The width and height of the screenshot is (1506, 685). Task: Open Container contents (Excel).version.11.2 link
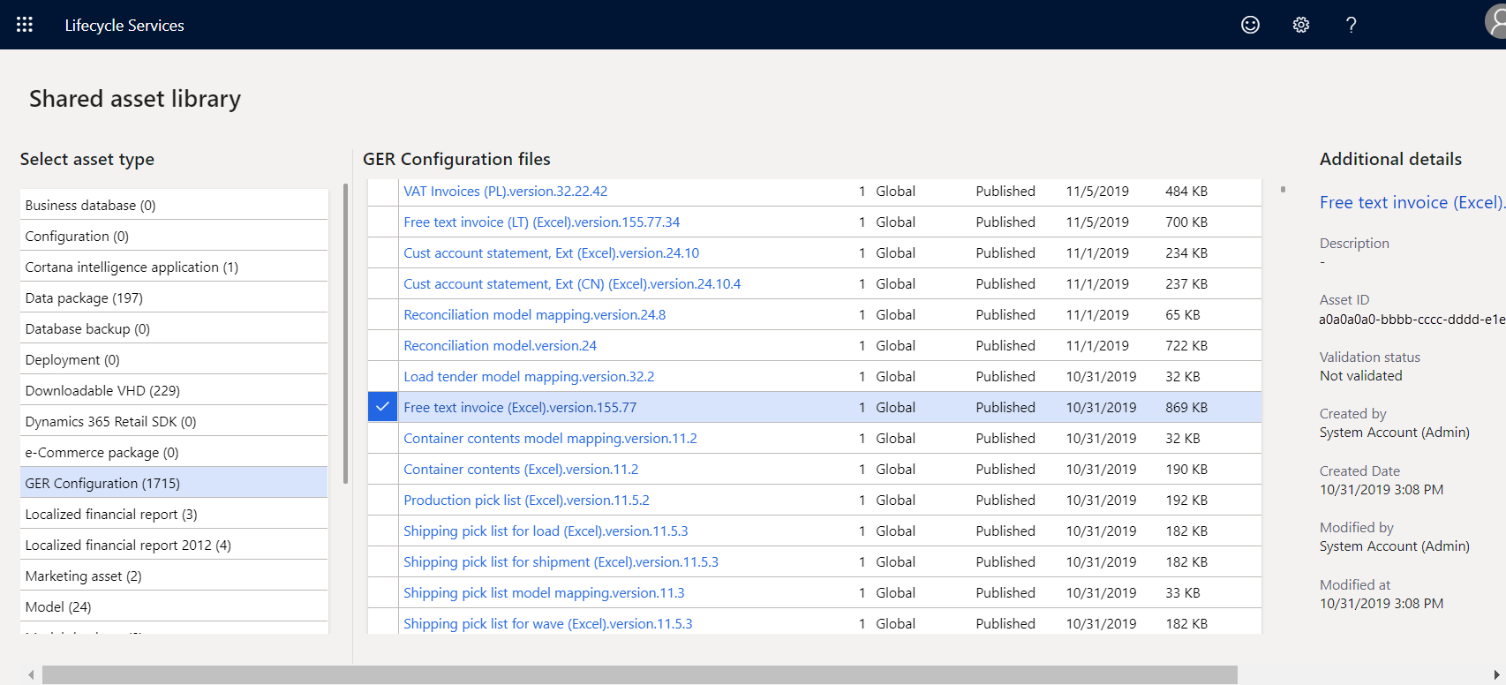coord(521,469)
